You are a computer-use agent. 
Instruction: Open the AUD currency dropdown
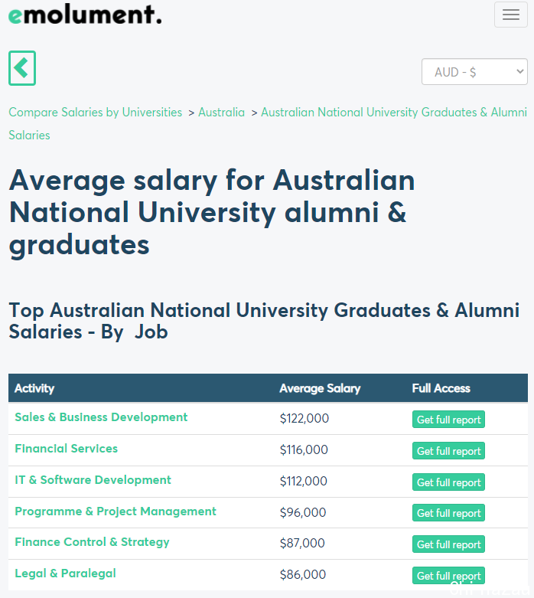474,72
